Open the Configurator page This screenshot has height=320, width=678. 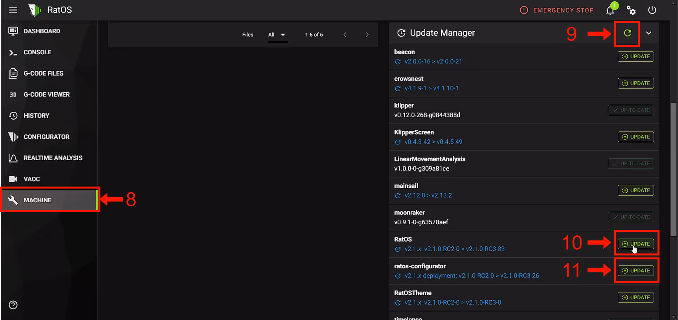(49, 137)
